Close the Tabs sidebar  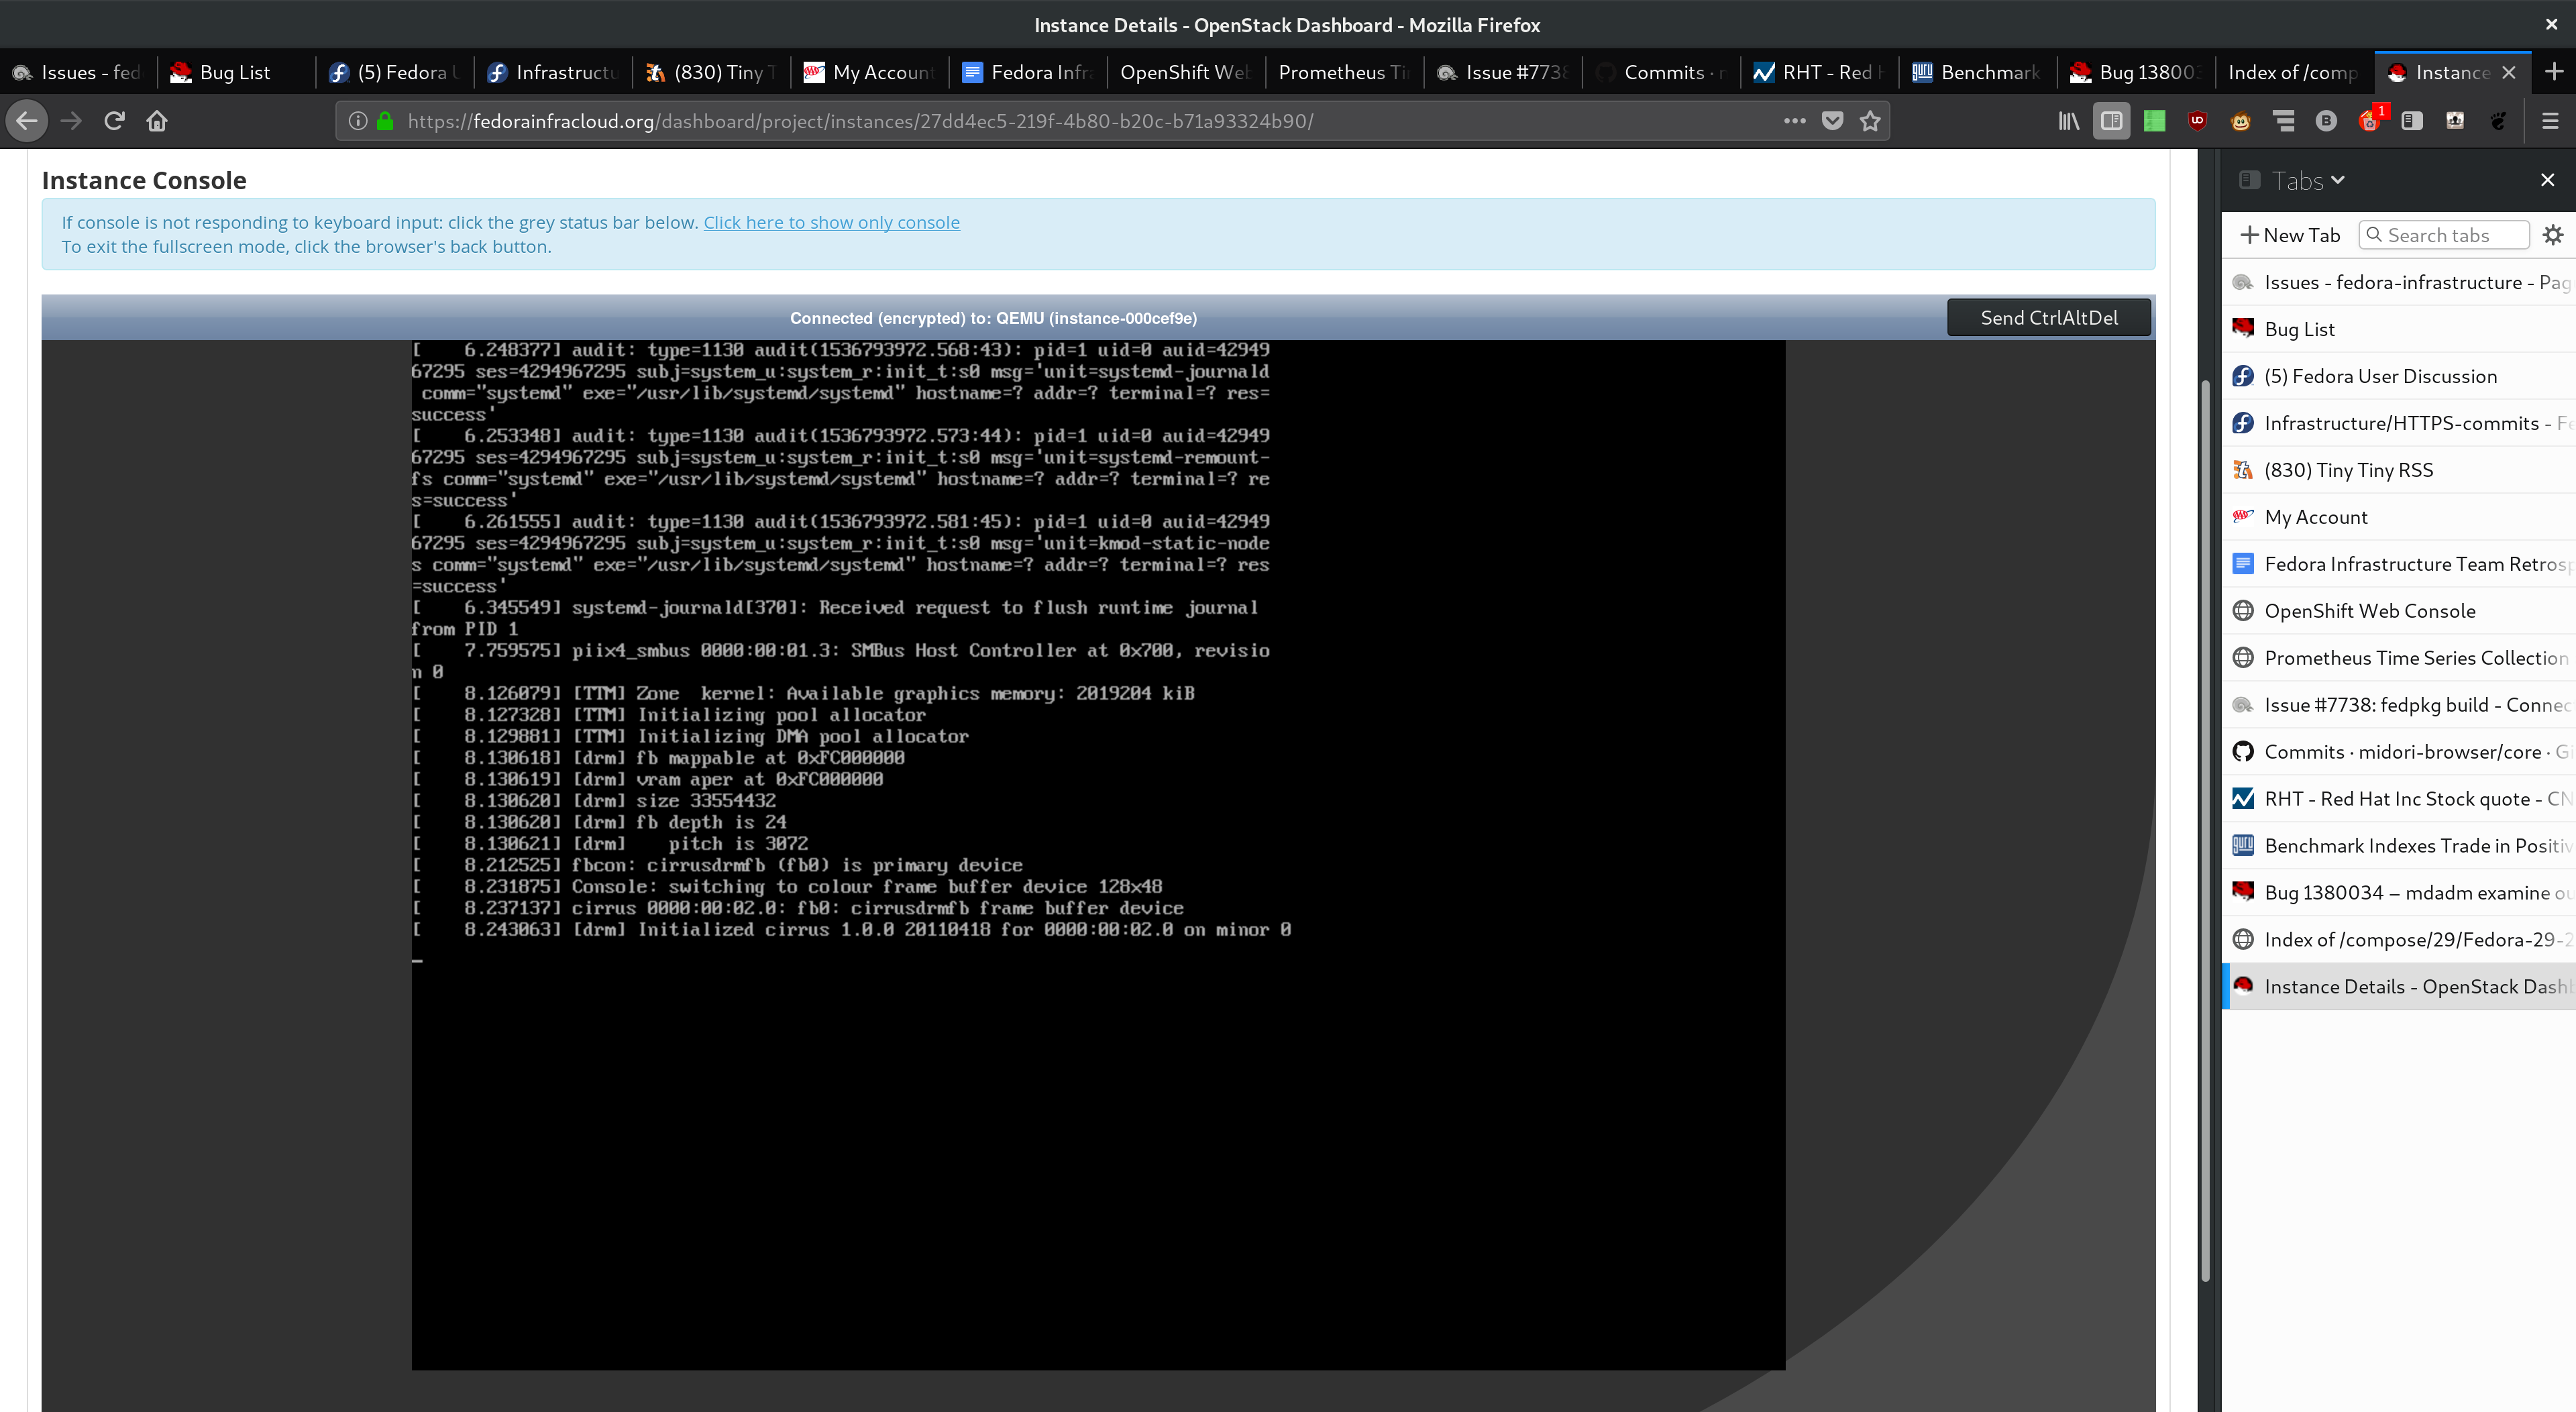click(x=2547, y=180)
